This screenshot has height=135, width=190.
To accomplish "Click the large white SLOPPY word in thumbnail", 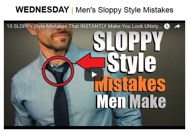I will [x=128, y=41].
